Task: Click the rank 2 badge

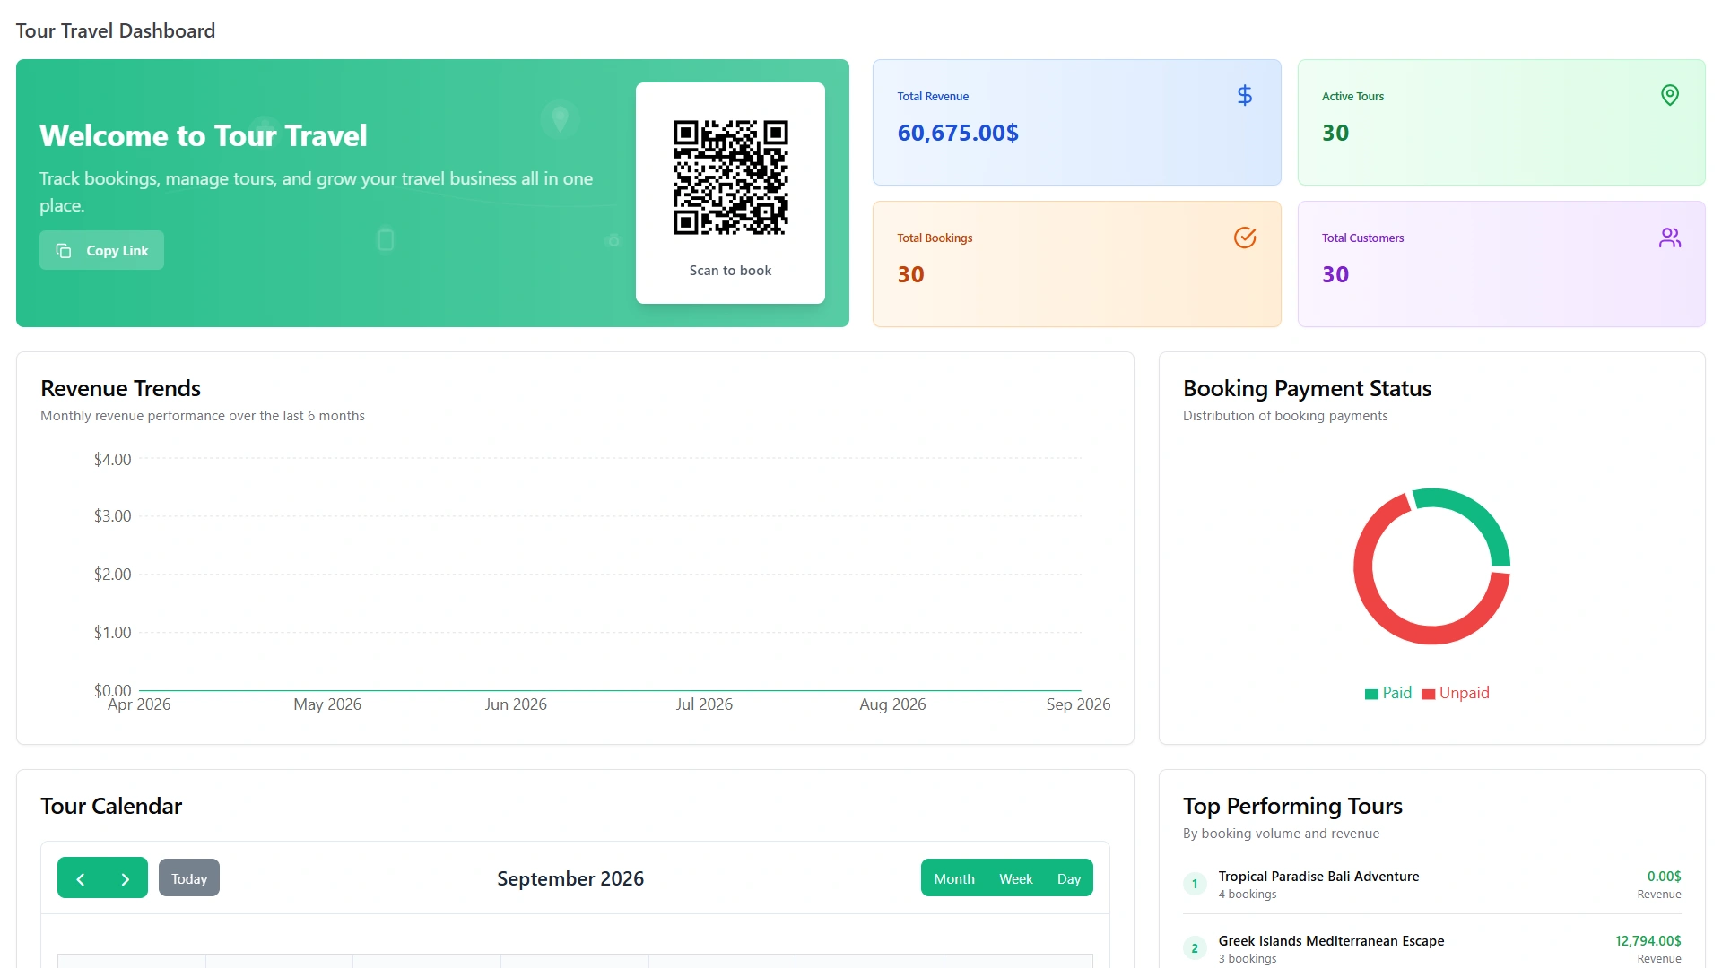Action: [1195, 948]
